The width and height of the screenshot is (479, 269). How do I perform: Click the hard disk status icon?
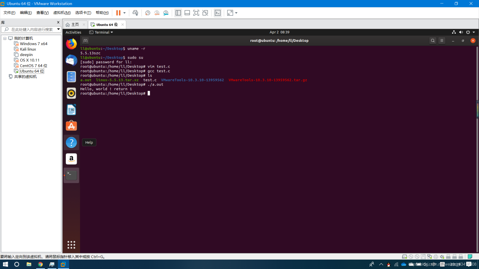(405, 257)
